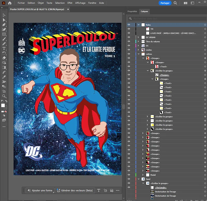Select the Rectangle clipping path item
The width and height of the screenshot is (207, 201).
[x=161, y=187]
